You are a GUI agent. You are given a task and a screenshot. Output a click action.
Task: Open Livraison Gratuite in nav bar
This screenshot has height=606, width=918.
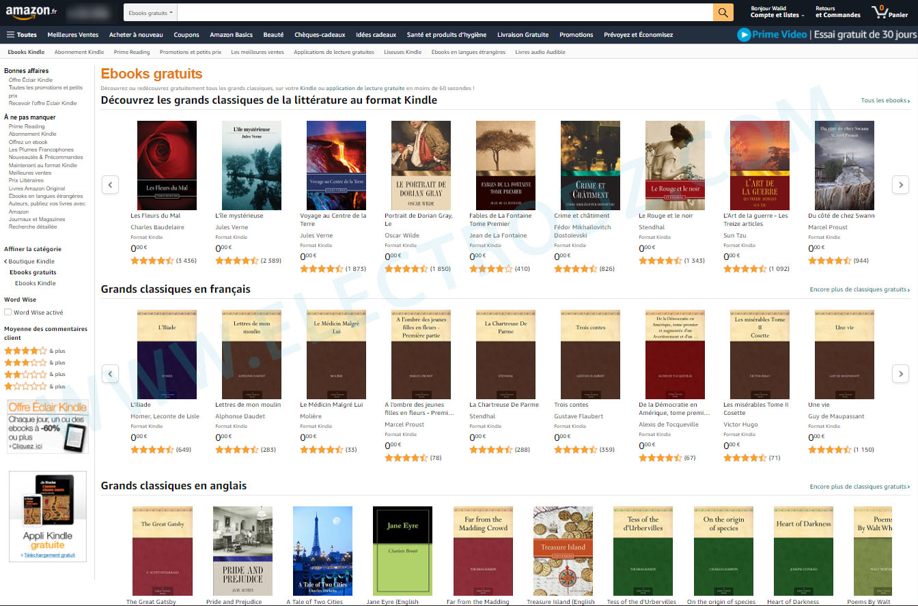pyautogui.click(x=523, y=35)
